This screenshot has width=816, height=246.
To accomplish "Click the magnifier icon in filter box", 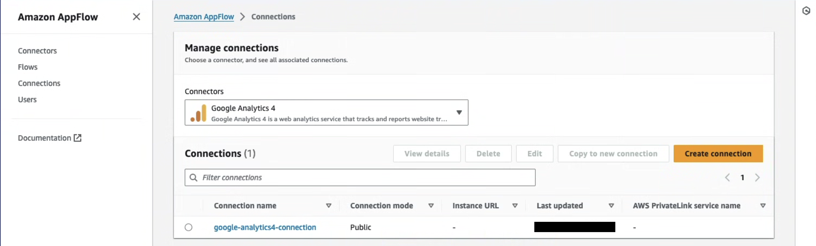I will click(x=193, y=178).
